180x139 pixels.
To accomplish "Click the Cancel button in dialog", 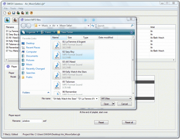I will 125,104.
